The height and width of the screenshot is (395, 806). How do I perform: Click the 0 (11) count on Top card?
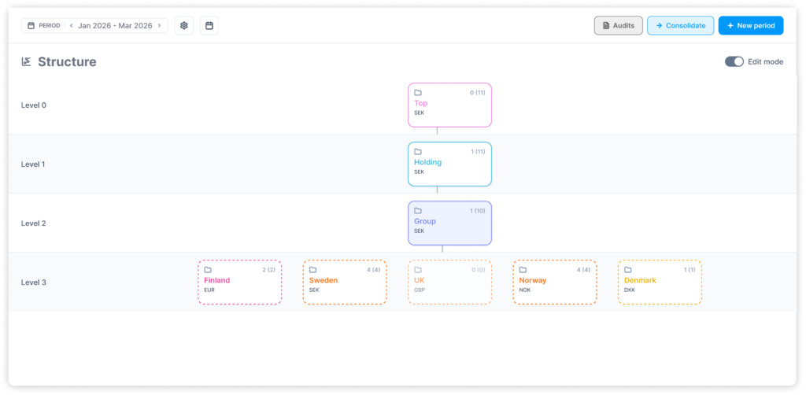coord(478,93)
